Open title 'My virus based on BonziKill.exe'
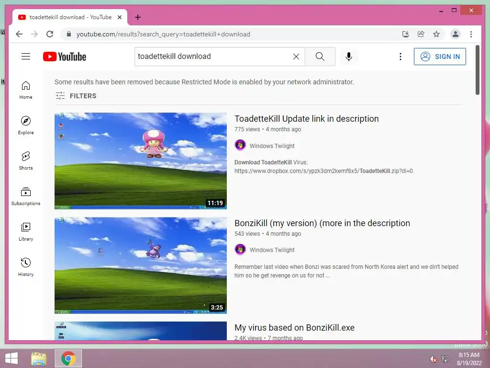This screenshot has height=368, width=490. pos(294,328)
